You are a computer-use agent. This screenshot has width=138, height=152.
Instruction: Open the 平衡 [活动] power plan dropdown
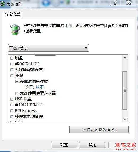(x=48, y=48)
